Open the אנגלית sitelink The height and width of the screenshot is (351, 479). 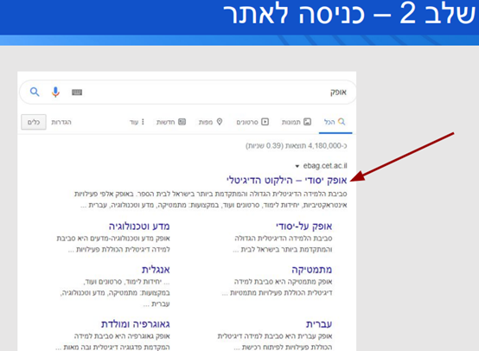tap(156, 270)
